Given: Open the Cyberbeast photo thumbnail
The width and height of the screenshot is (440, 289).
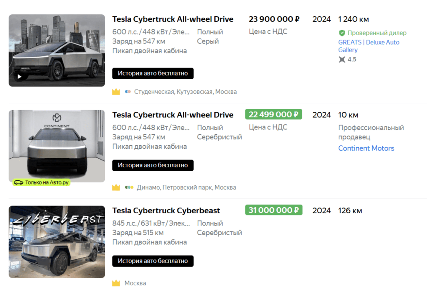Looking at the screenshot, I should pyautogui.click(x=57, y=242).
